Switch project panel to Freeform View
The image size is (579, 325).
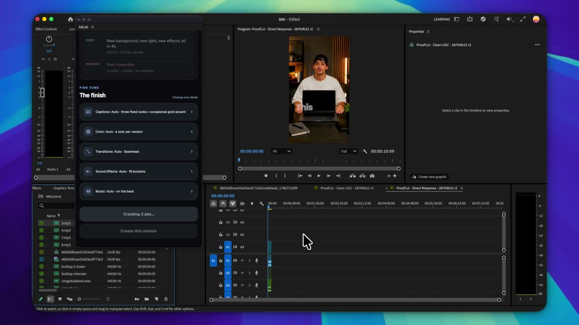[x=69, y=299]
